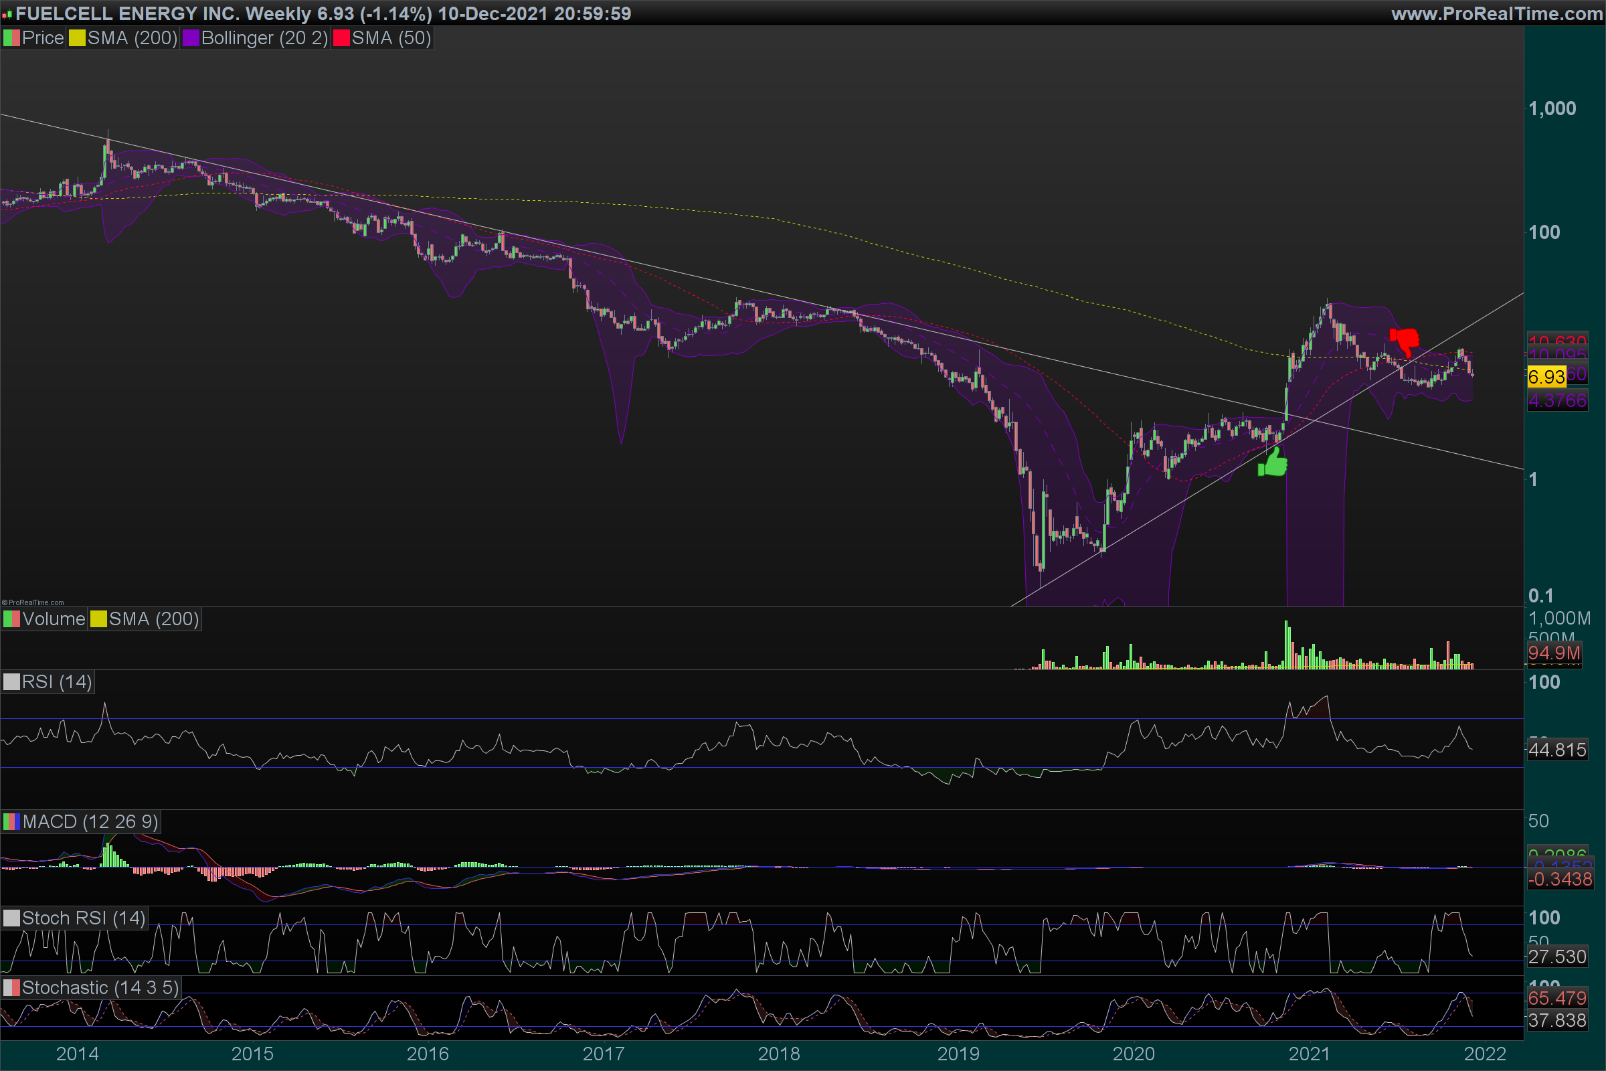The image size is (1606, 1071).
Task: Click the MACD legend multicolor icon
Action: coord(11,821)
